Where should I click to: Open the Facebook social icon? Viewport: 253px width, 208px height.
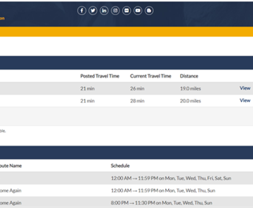point(82,11)
